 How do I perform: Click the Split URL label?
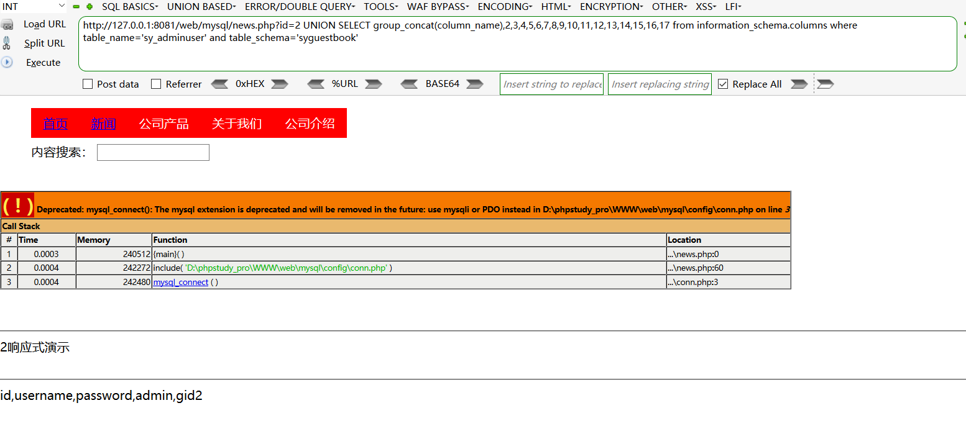tap(45, 43)
